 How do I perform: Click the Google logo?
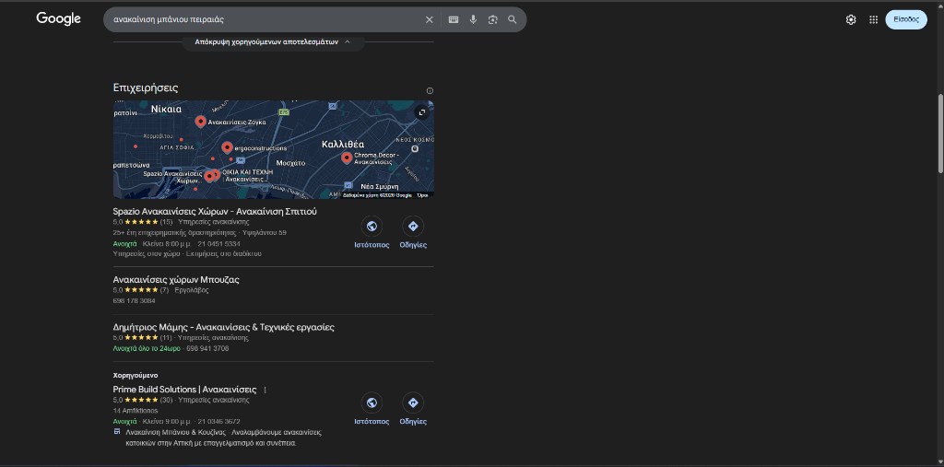coord(58,18)
